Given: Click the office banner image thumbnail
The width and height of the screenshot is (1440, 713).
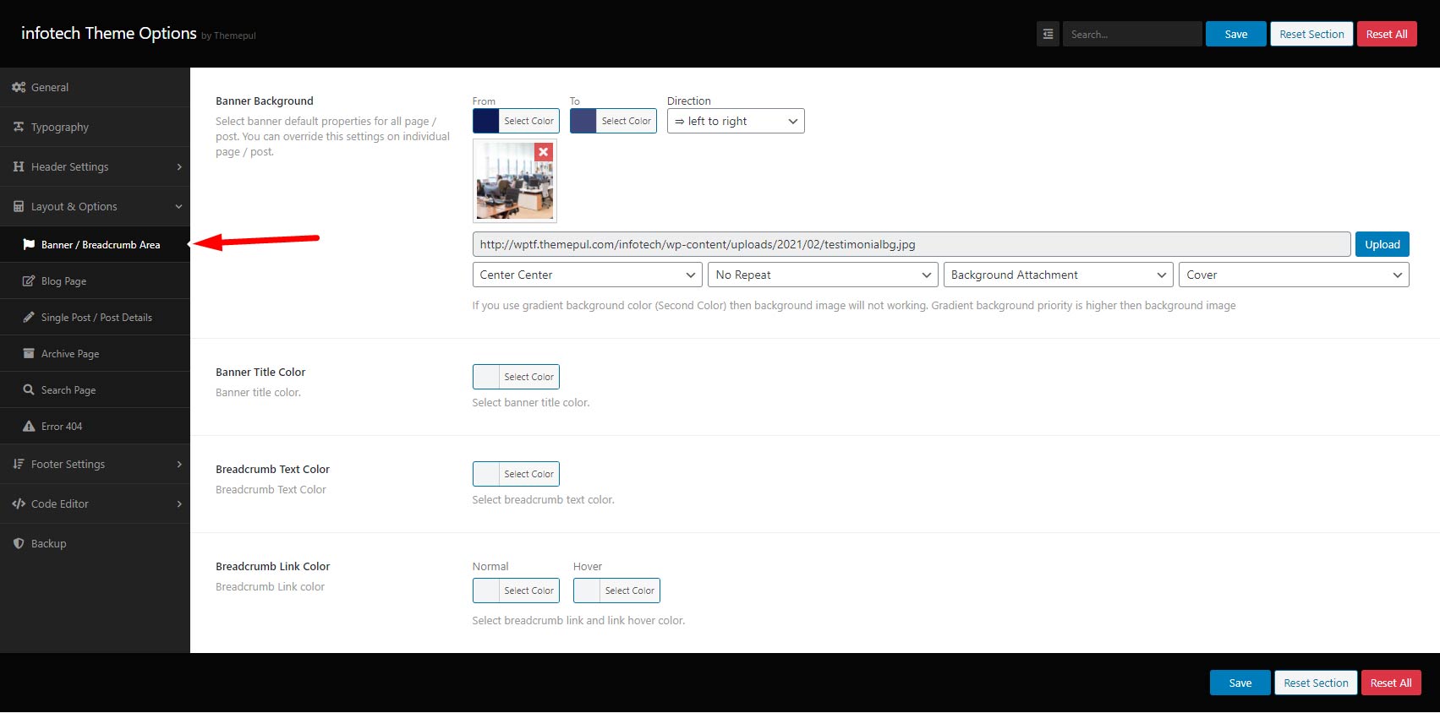Looking at the screenshot, I should click(x=514, y=181).
